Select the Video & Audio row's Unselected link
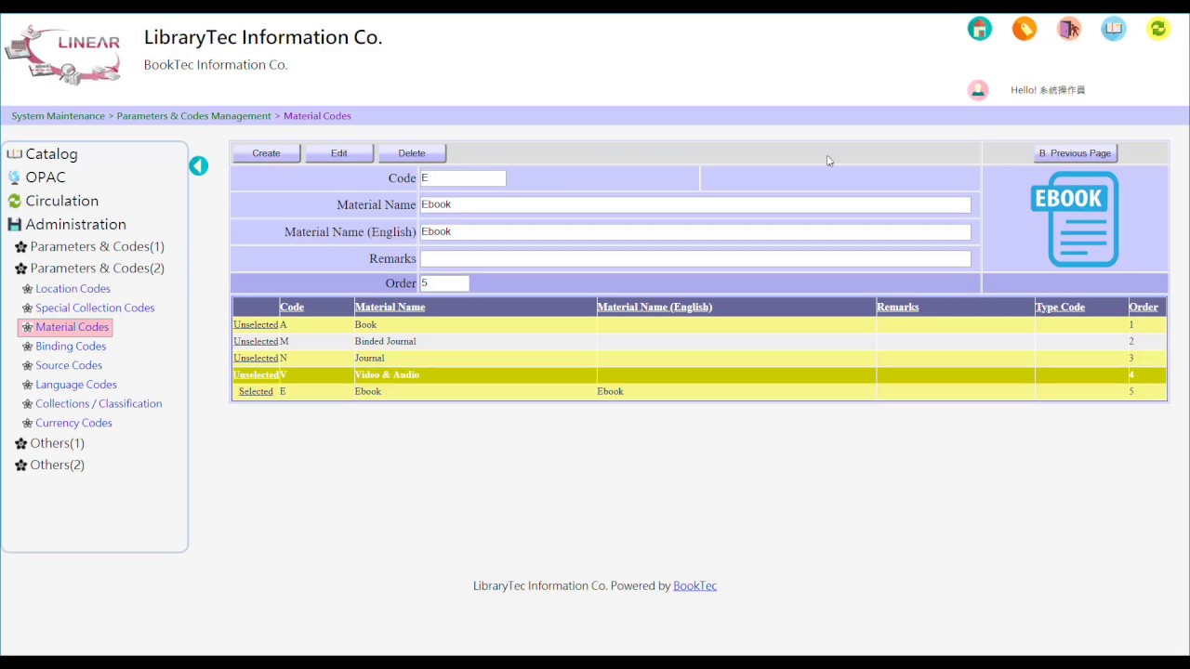 click(x=256, y=375)
